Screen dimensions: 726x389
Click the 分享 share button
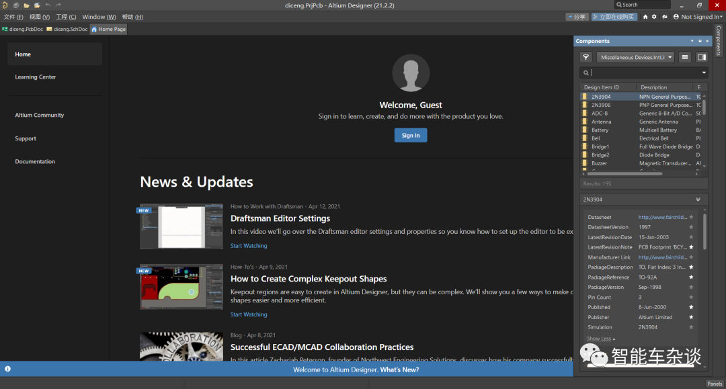pos(577,17)
